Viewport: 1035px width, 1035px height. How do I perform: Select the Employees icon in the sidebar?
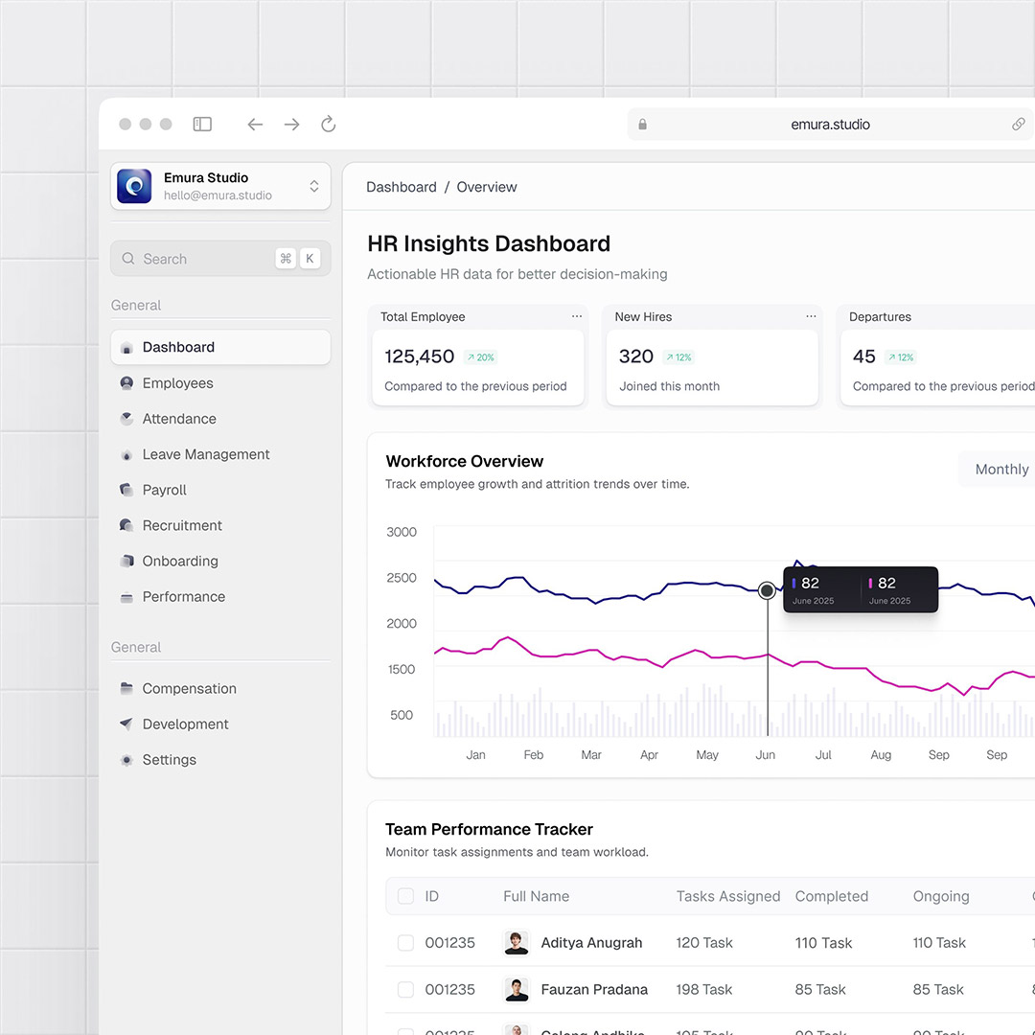pos(127,382)
